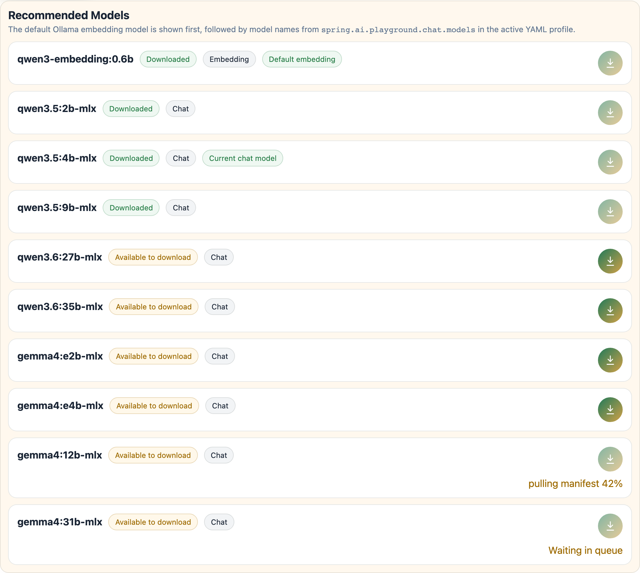Image resolution: width=640 pixels, height=573 pixels.
Task: Click download icon for qwen3.5:2b-mlx
Action: coord(610,112)
